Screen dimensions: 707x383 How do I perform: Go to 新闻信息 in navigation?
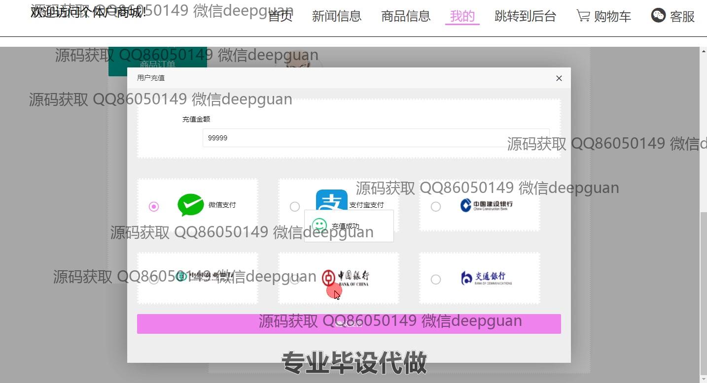(x=337, y=17)
